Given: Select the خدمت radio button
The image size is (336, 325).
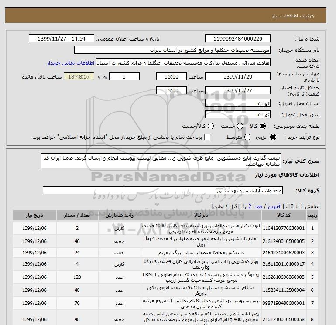Looking at the screenshot, I should [240, 126].
